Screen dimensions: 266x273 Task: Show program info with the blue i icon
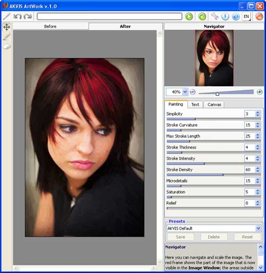point(225,16)
